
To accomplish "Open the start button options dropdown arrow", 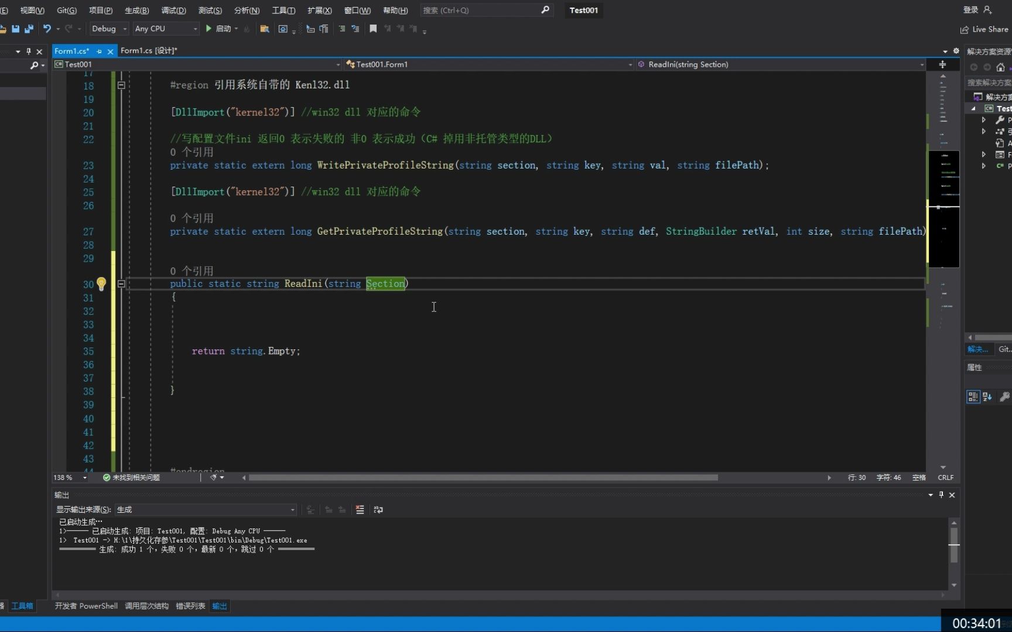I will [x=236, y=29].
